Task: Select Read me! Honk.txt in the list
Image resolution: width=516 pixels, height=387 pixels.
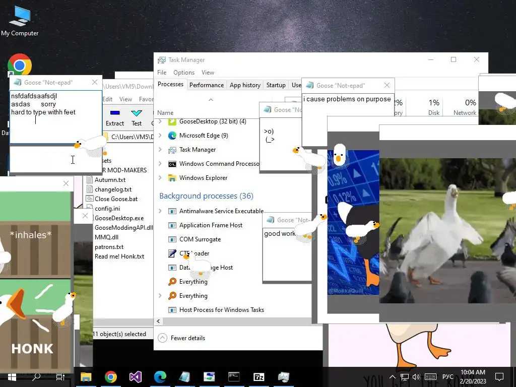Action: click(x=119, y=256)
